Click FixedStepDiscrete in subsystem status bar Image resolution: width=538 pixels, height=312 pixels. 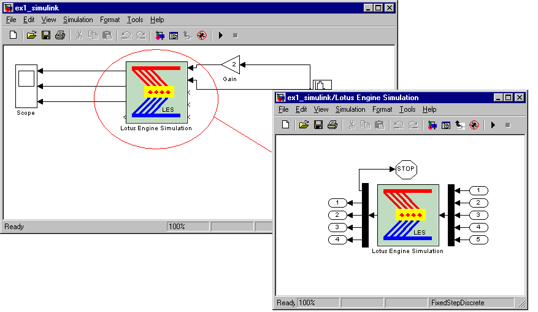(471, 303)
